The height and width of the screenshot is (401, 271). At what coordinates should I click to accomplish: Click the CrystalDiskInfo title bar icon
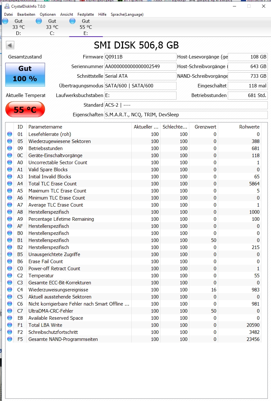point(7,6)
